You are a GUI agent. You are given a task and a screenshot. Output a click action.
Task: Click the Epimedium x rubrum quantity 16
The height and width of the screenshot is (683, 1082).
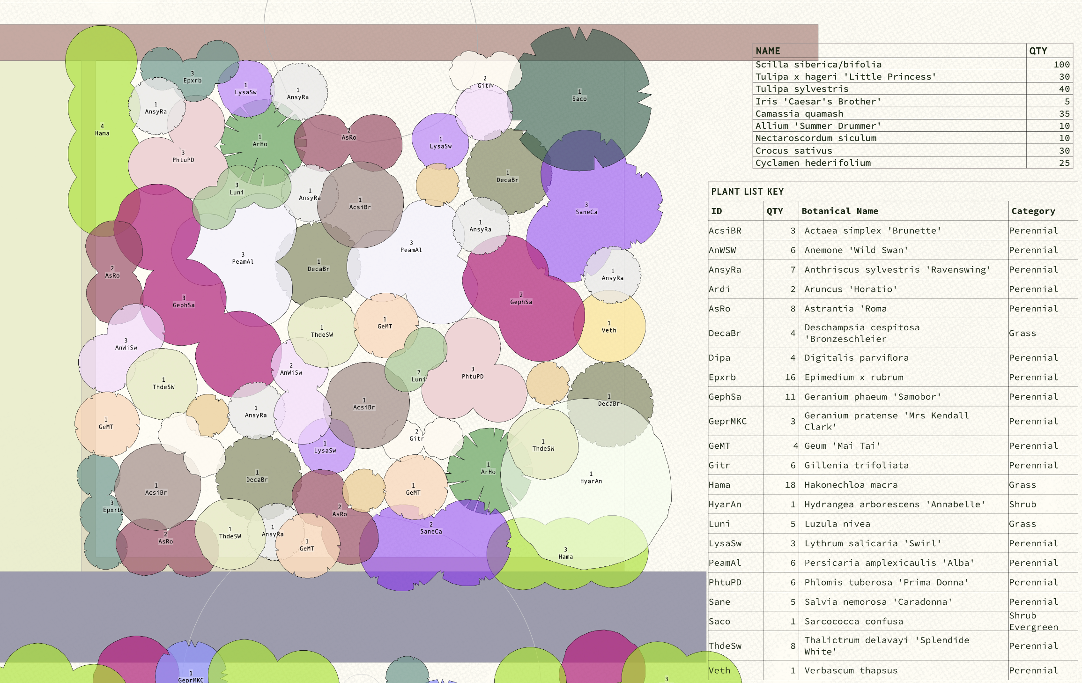(x=790, y=378)
